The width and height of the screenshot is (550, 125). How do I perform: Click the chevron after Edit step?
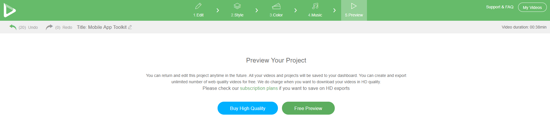tap(218, 10)
